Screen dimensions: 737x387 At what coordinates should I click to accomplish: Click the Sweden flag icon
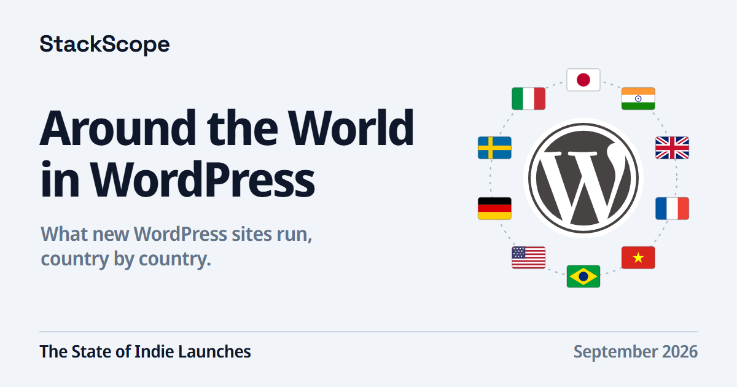(x=494, y=148)
